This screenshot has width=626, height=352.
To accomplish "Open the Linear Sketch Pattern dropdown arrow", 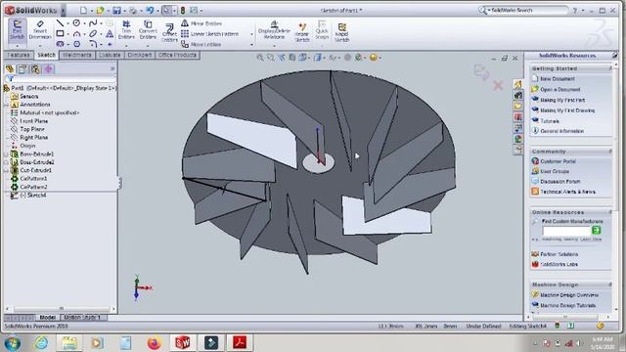I will pos(251,34).
